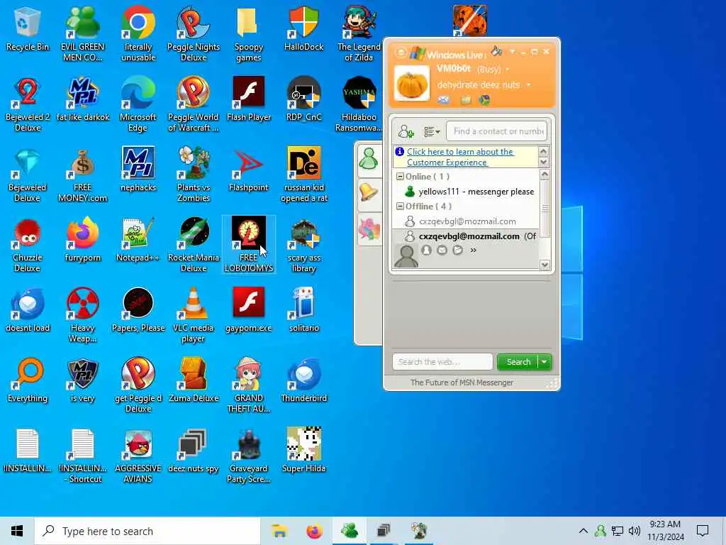This screenshot has height=545, width=726.
Task: Select the Plants vs Zombies desktop icon
Action: pos(194,175)
